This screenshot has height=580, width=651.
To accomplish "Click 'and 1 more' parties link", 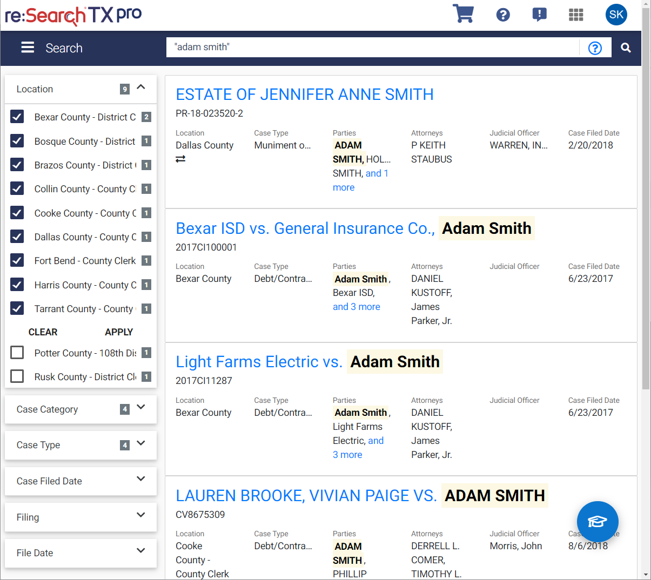I will pos(360,180).
